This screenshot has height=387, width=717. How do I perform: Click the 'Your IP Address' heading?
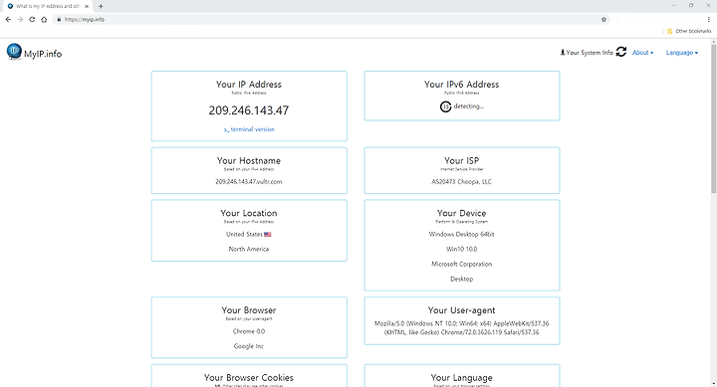[249, 85]
